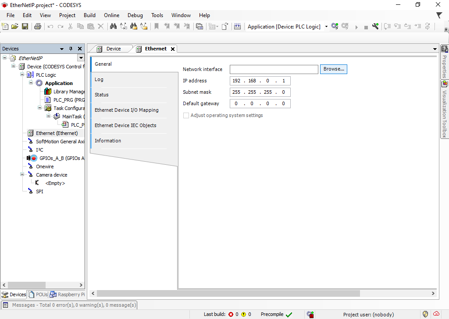This screenshot has height=319, width=449.
Task: Open Find with the binoculars icon
Action: click(x=113, y=27)
